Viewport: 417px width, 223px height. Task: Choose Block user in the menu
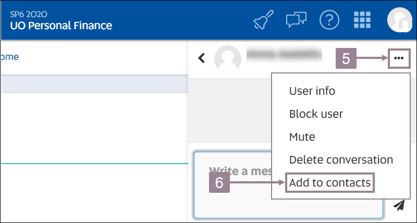(x=316, y=114)
